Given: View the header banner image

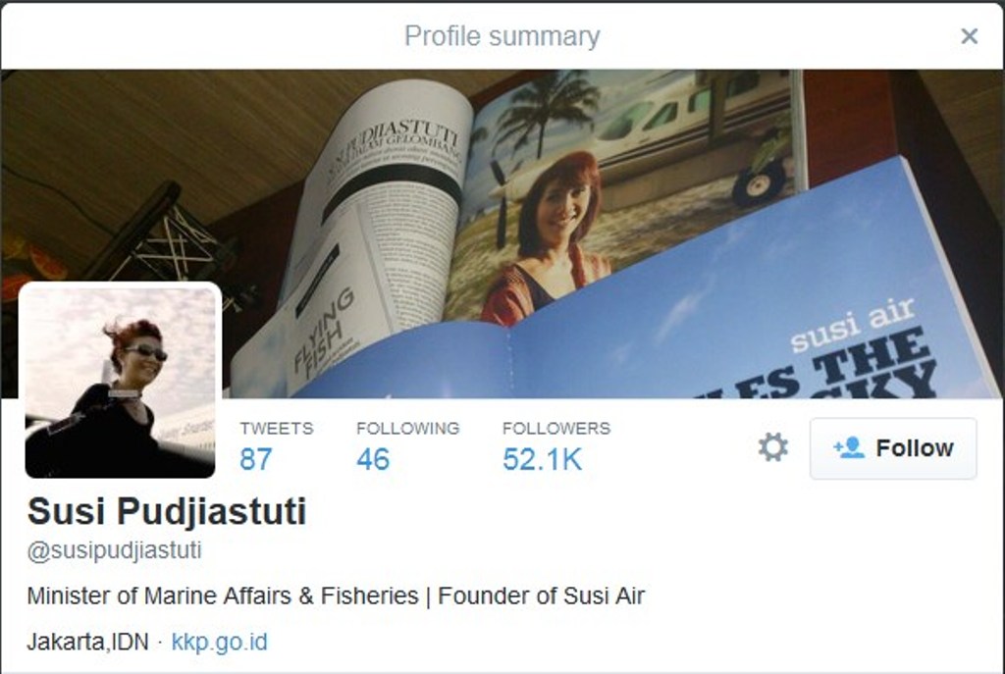Looking at the screenshot, I should tap(502, 233).
